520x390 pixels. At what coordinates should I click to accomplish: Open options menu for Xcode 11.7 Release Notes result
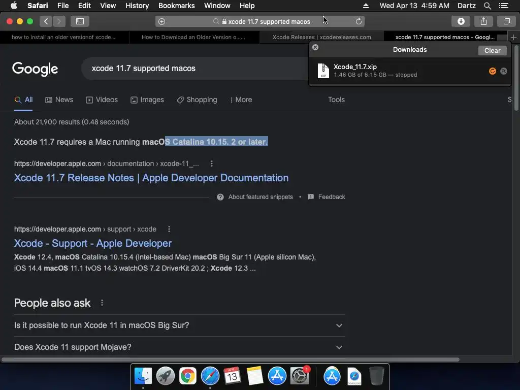212,164
